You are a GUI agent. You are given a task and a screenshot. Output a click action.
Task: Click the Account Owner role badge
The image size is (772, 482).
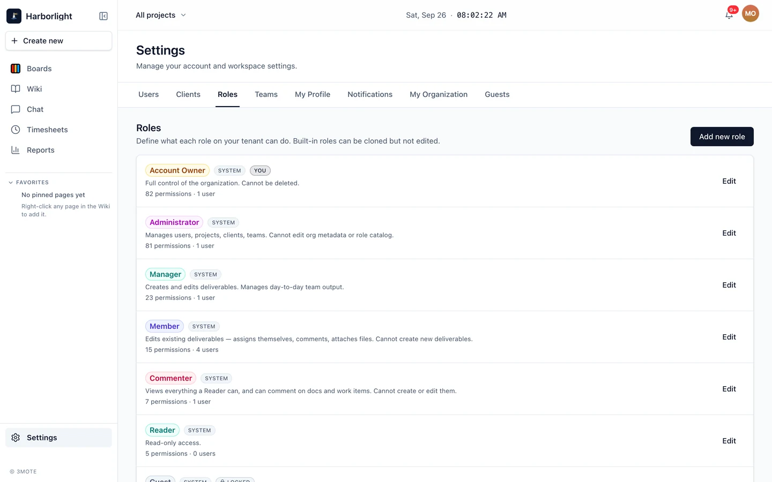tap(177, 170)
